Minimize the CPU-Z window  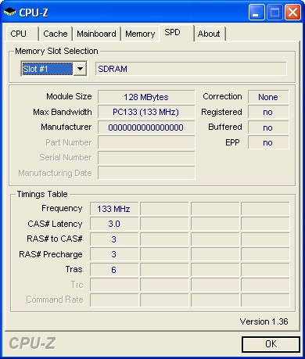[x=257, y=12]
